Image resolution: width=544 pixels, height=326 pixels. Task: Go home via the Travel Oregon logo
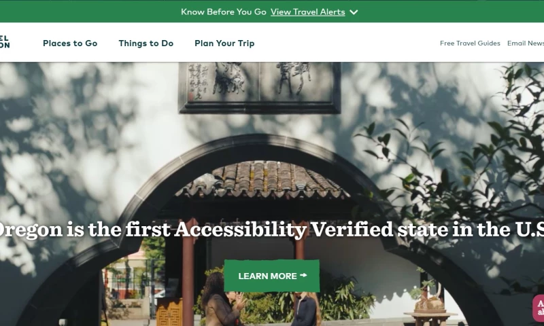coord(5,41)
